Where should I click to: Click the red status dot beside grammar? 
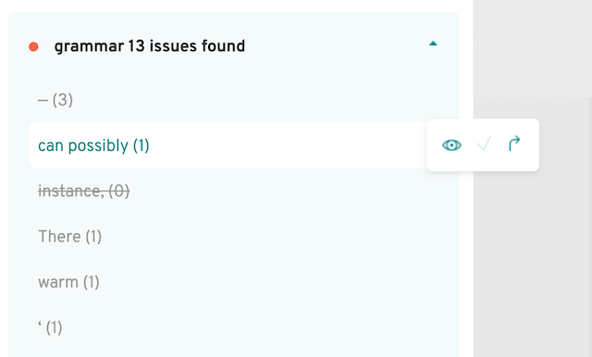tap(33, 46)
